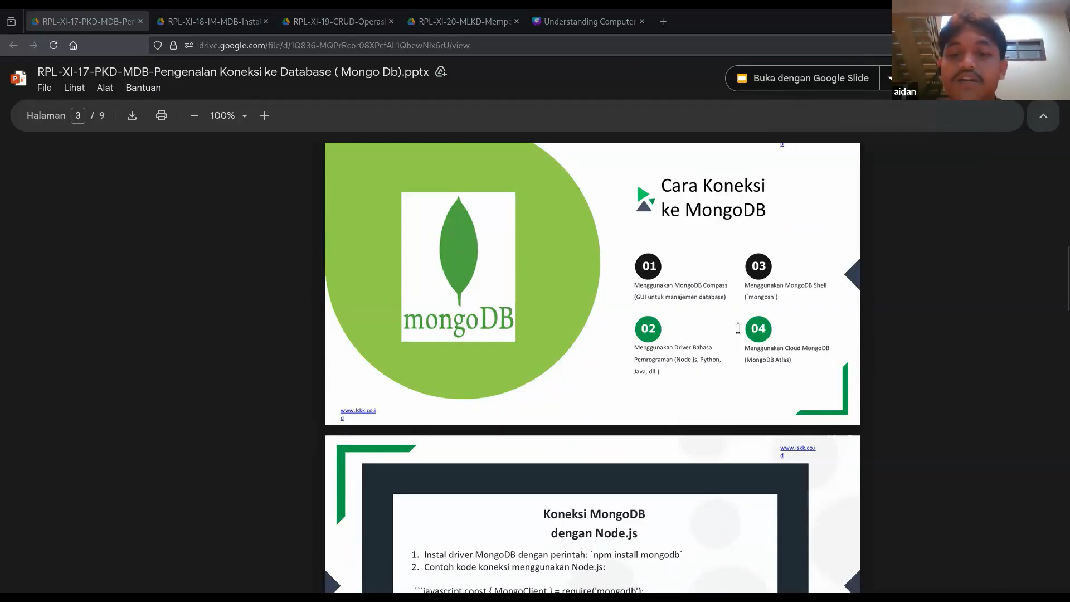Click the download icon in viewer toolbar
Screen dimensions: 1070x602
(132, 115)
